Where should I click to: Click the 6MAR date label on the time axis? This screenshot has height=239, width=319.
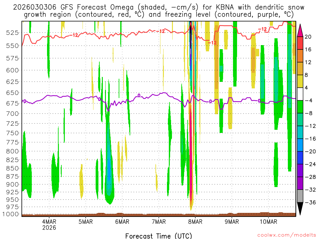122,222
